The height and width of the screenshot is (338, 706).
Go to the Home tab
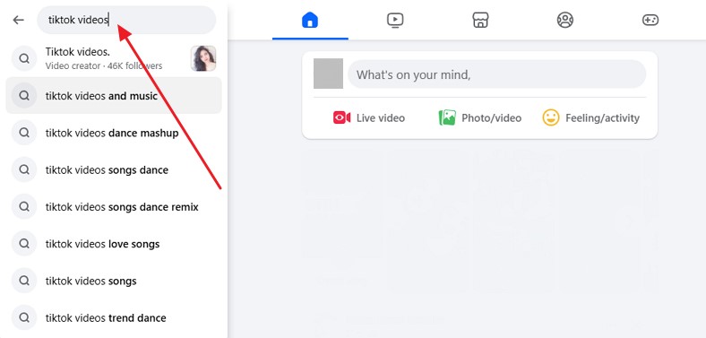coord(310,20)
